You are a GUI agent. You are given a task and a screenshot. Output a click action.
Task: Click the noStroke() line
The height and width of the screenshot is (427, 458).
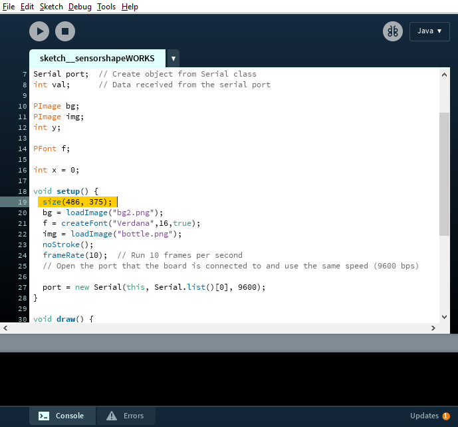pyautogui.click(x=68, y=244)
